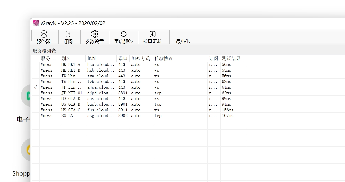Sort by 加密方式 column header
The width and height of the screenshot is (345, 182).
pos(141,59)
